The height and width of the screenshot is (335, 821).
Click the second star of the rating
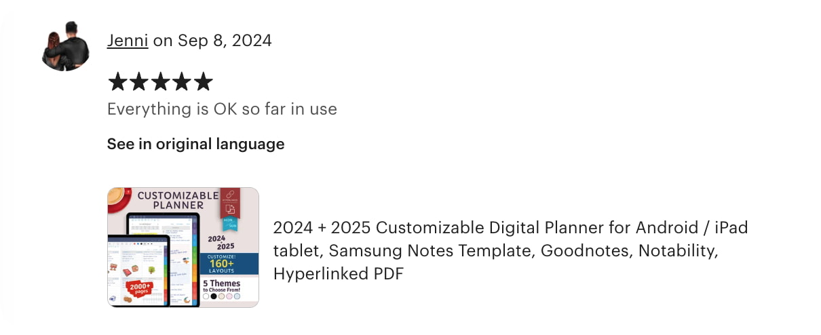tap(139, 82)
